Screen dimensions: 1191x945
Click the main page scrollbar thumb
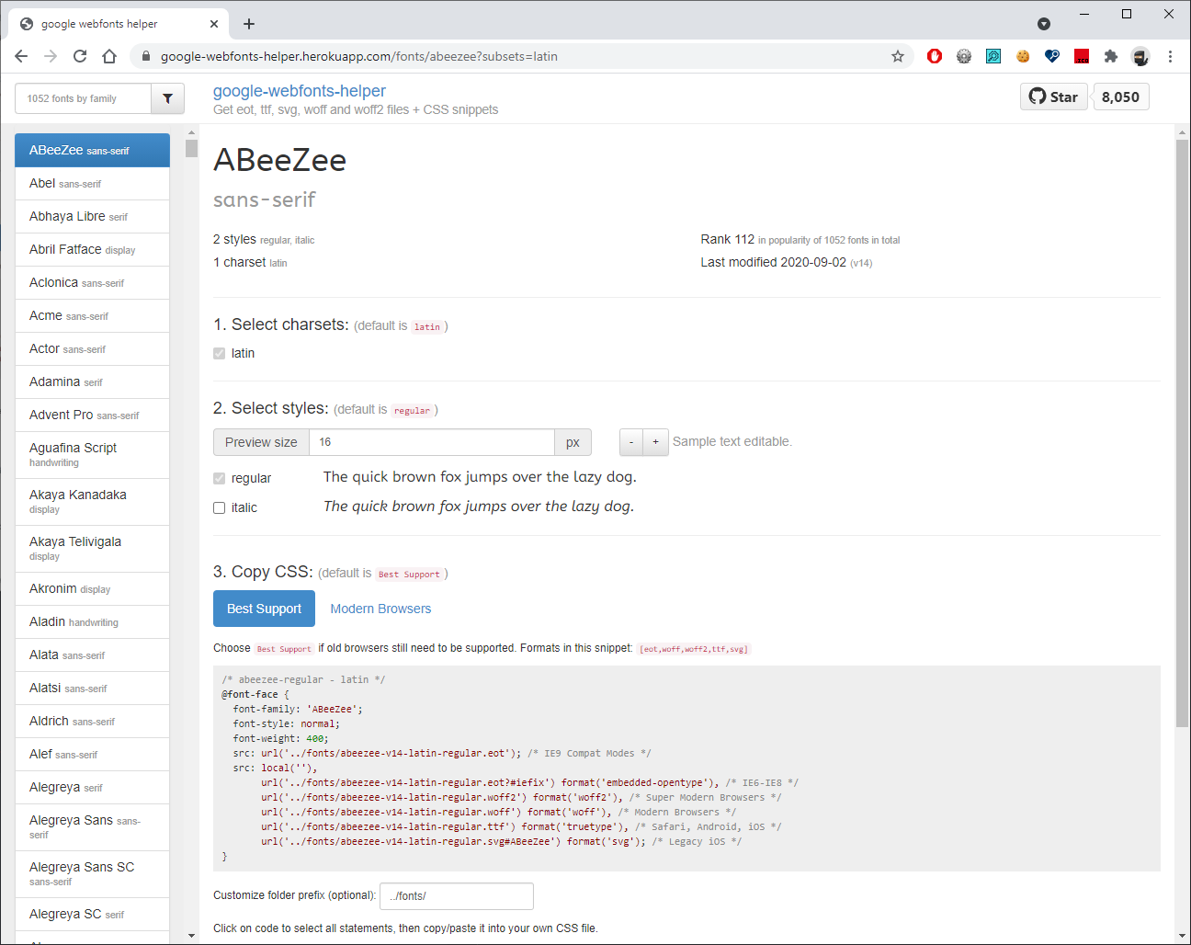pos(1182,433)
